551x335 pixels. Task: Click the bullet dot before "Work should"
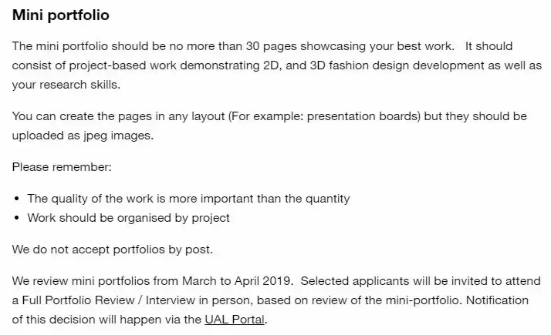17,218
